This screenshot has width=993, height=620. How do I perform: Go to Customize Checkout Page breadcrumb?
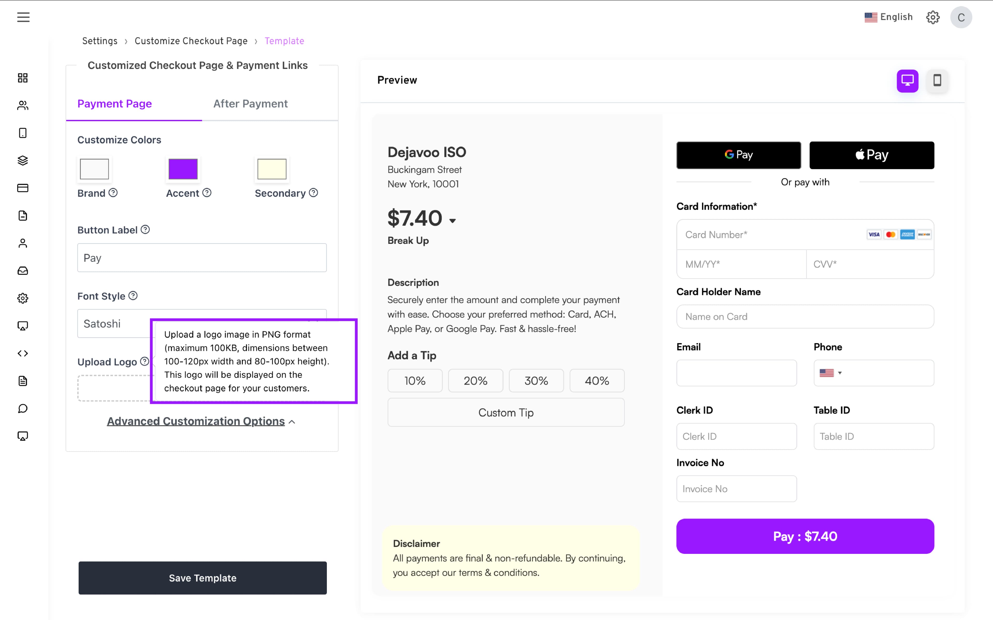191,41
